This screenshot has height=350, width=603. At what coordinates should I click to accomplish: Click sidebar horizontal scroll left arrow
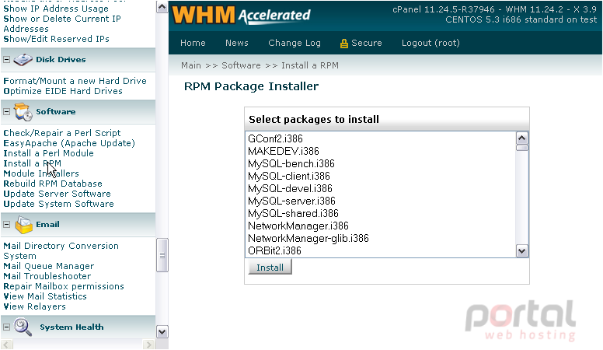[x=6, y=345]
